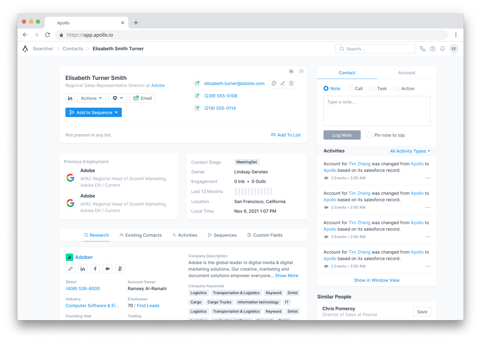481x341 pixels.
Task: Open Adober company LinkedIn icon
Action: 83,269
